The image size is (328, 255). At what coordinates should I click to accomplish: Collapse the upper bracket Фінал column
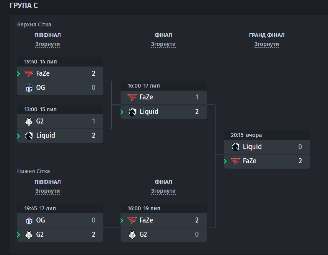[163, 44]
